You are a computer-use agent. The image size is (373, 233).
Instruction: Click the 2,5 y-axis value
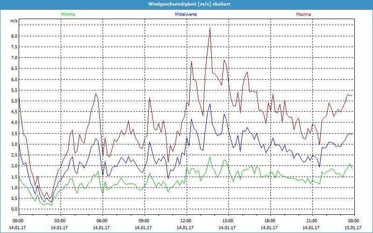pos(14,155)
